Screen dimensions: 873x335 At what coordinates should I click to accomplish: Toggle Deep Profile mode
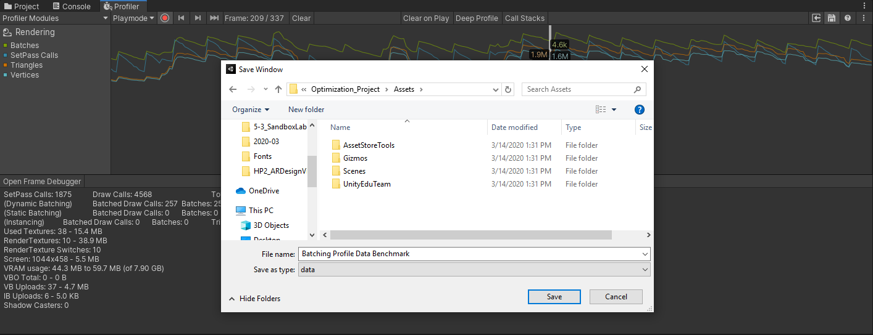click(x=477, y=18)
